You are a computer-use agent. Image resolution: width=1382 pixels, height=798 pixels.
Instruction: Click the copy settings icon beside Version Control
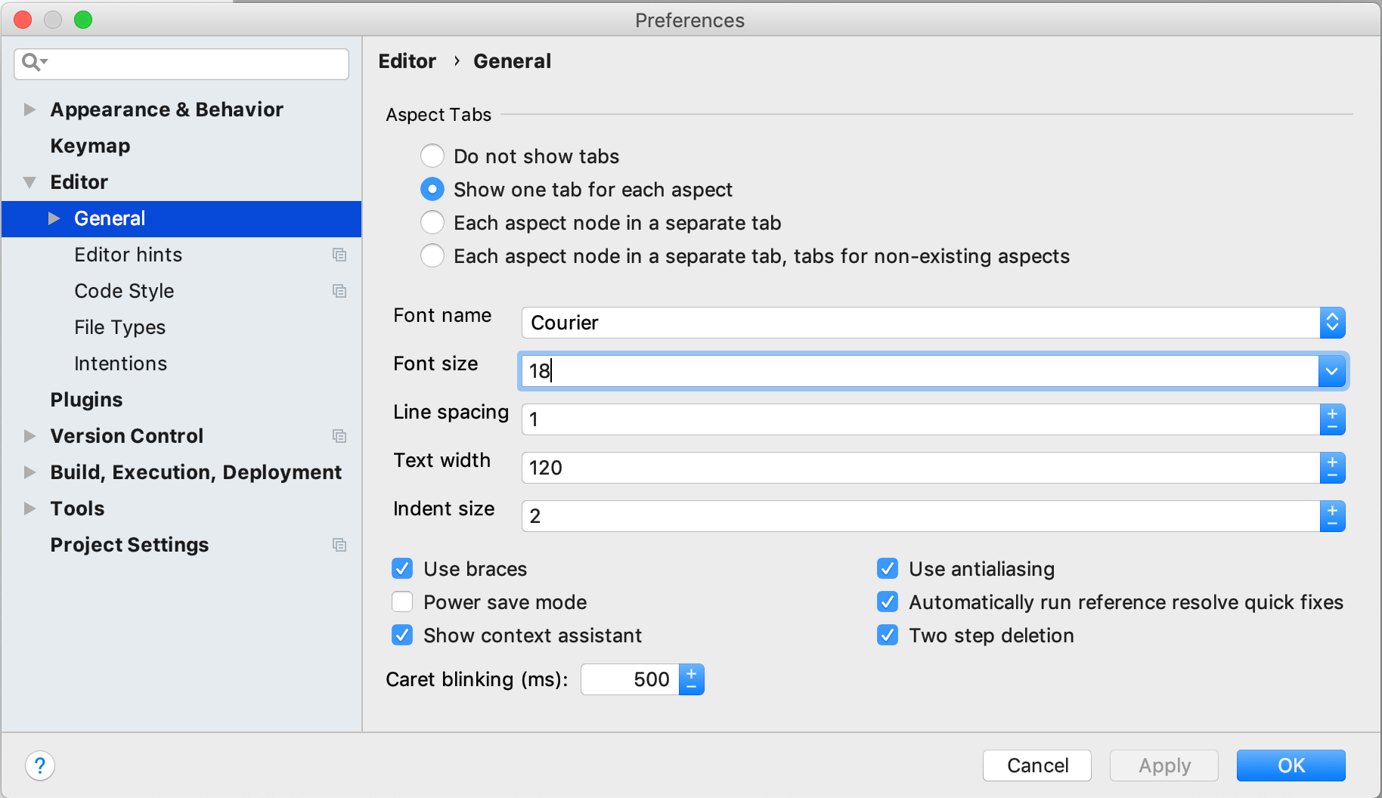tap(339, 436)
